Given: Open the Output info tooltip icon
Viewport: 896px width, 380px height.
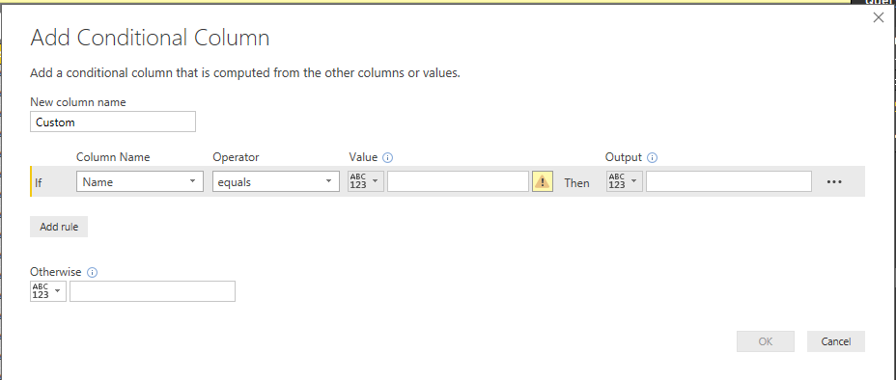Looking at the screenshot, I should pos(652,158).
